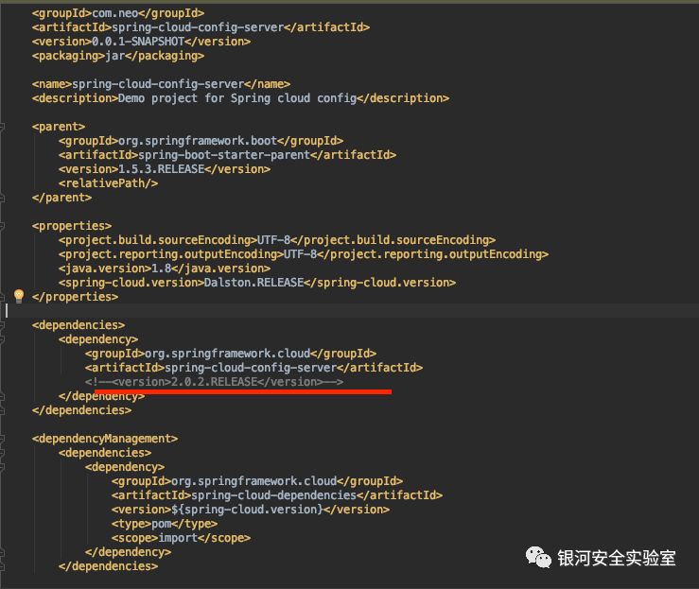Click the java.version 1.8 line
The image size is (699, 589).
(x=164, y=269)
